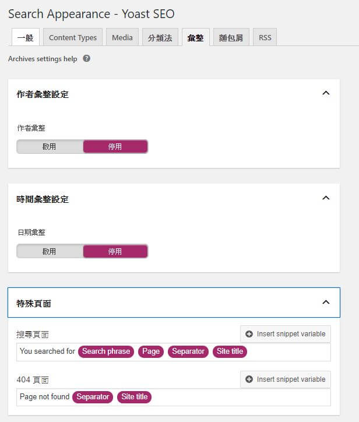Image resolution: width=359 pixels, height=422 pixels.
Task: Click the 時間彙整設定 heading
Action: [x=43, y=199]
